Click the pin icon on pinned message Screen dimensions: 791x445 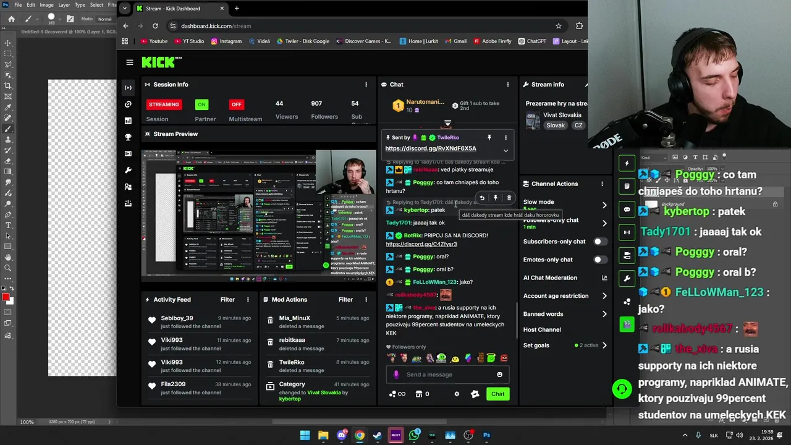click(x=489, y=137)
